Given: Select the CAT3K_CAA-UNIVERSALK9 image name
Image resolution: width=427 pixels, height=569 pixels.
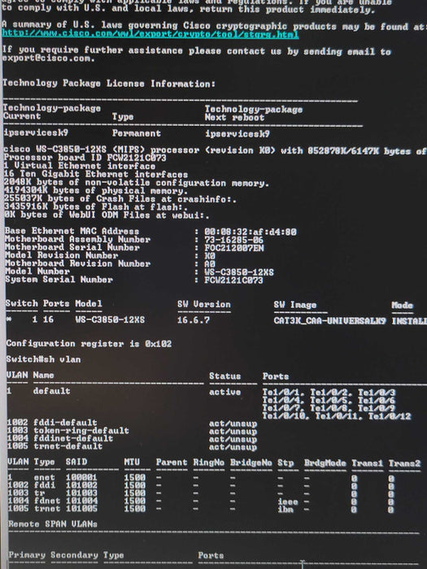Looking at the screenshot, I should click(329, 321).
